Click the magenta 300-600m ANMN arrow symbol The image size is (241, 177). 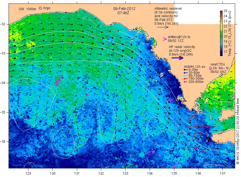point(186,82)
